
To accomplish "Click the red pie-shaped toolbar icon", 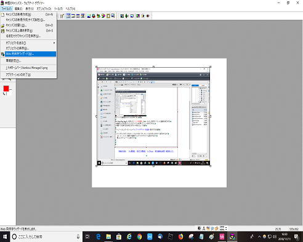I will (94, 16).
